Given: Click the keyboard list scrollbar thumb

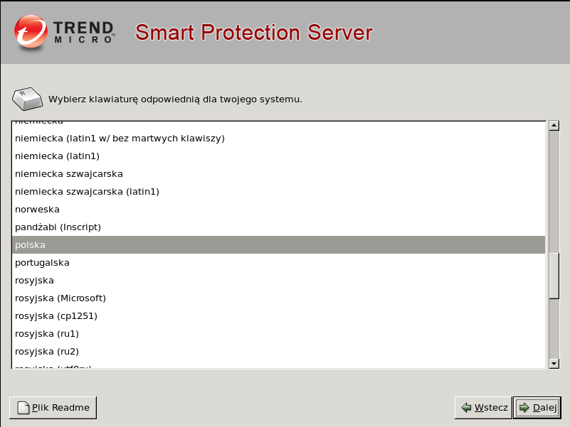Looking at the screenshot, I should 554,276.
